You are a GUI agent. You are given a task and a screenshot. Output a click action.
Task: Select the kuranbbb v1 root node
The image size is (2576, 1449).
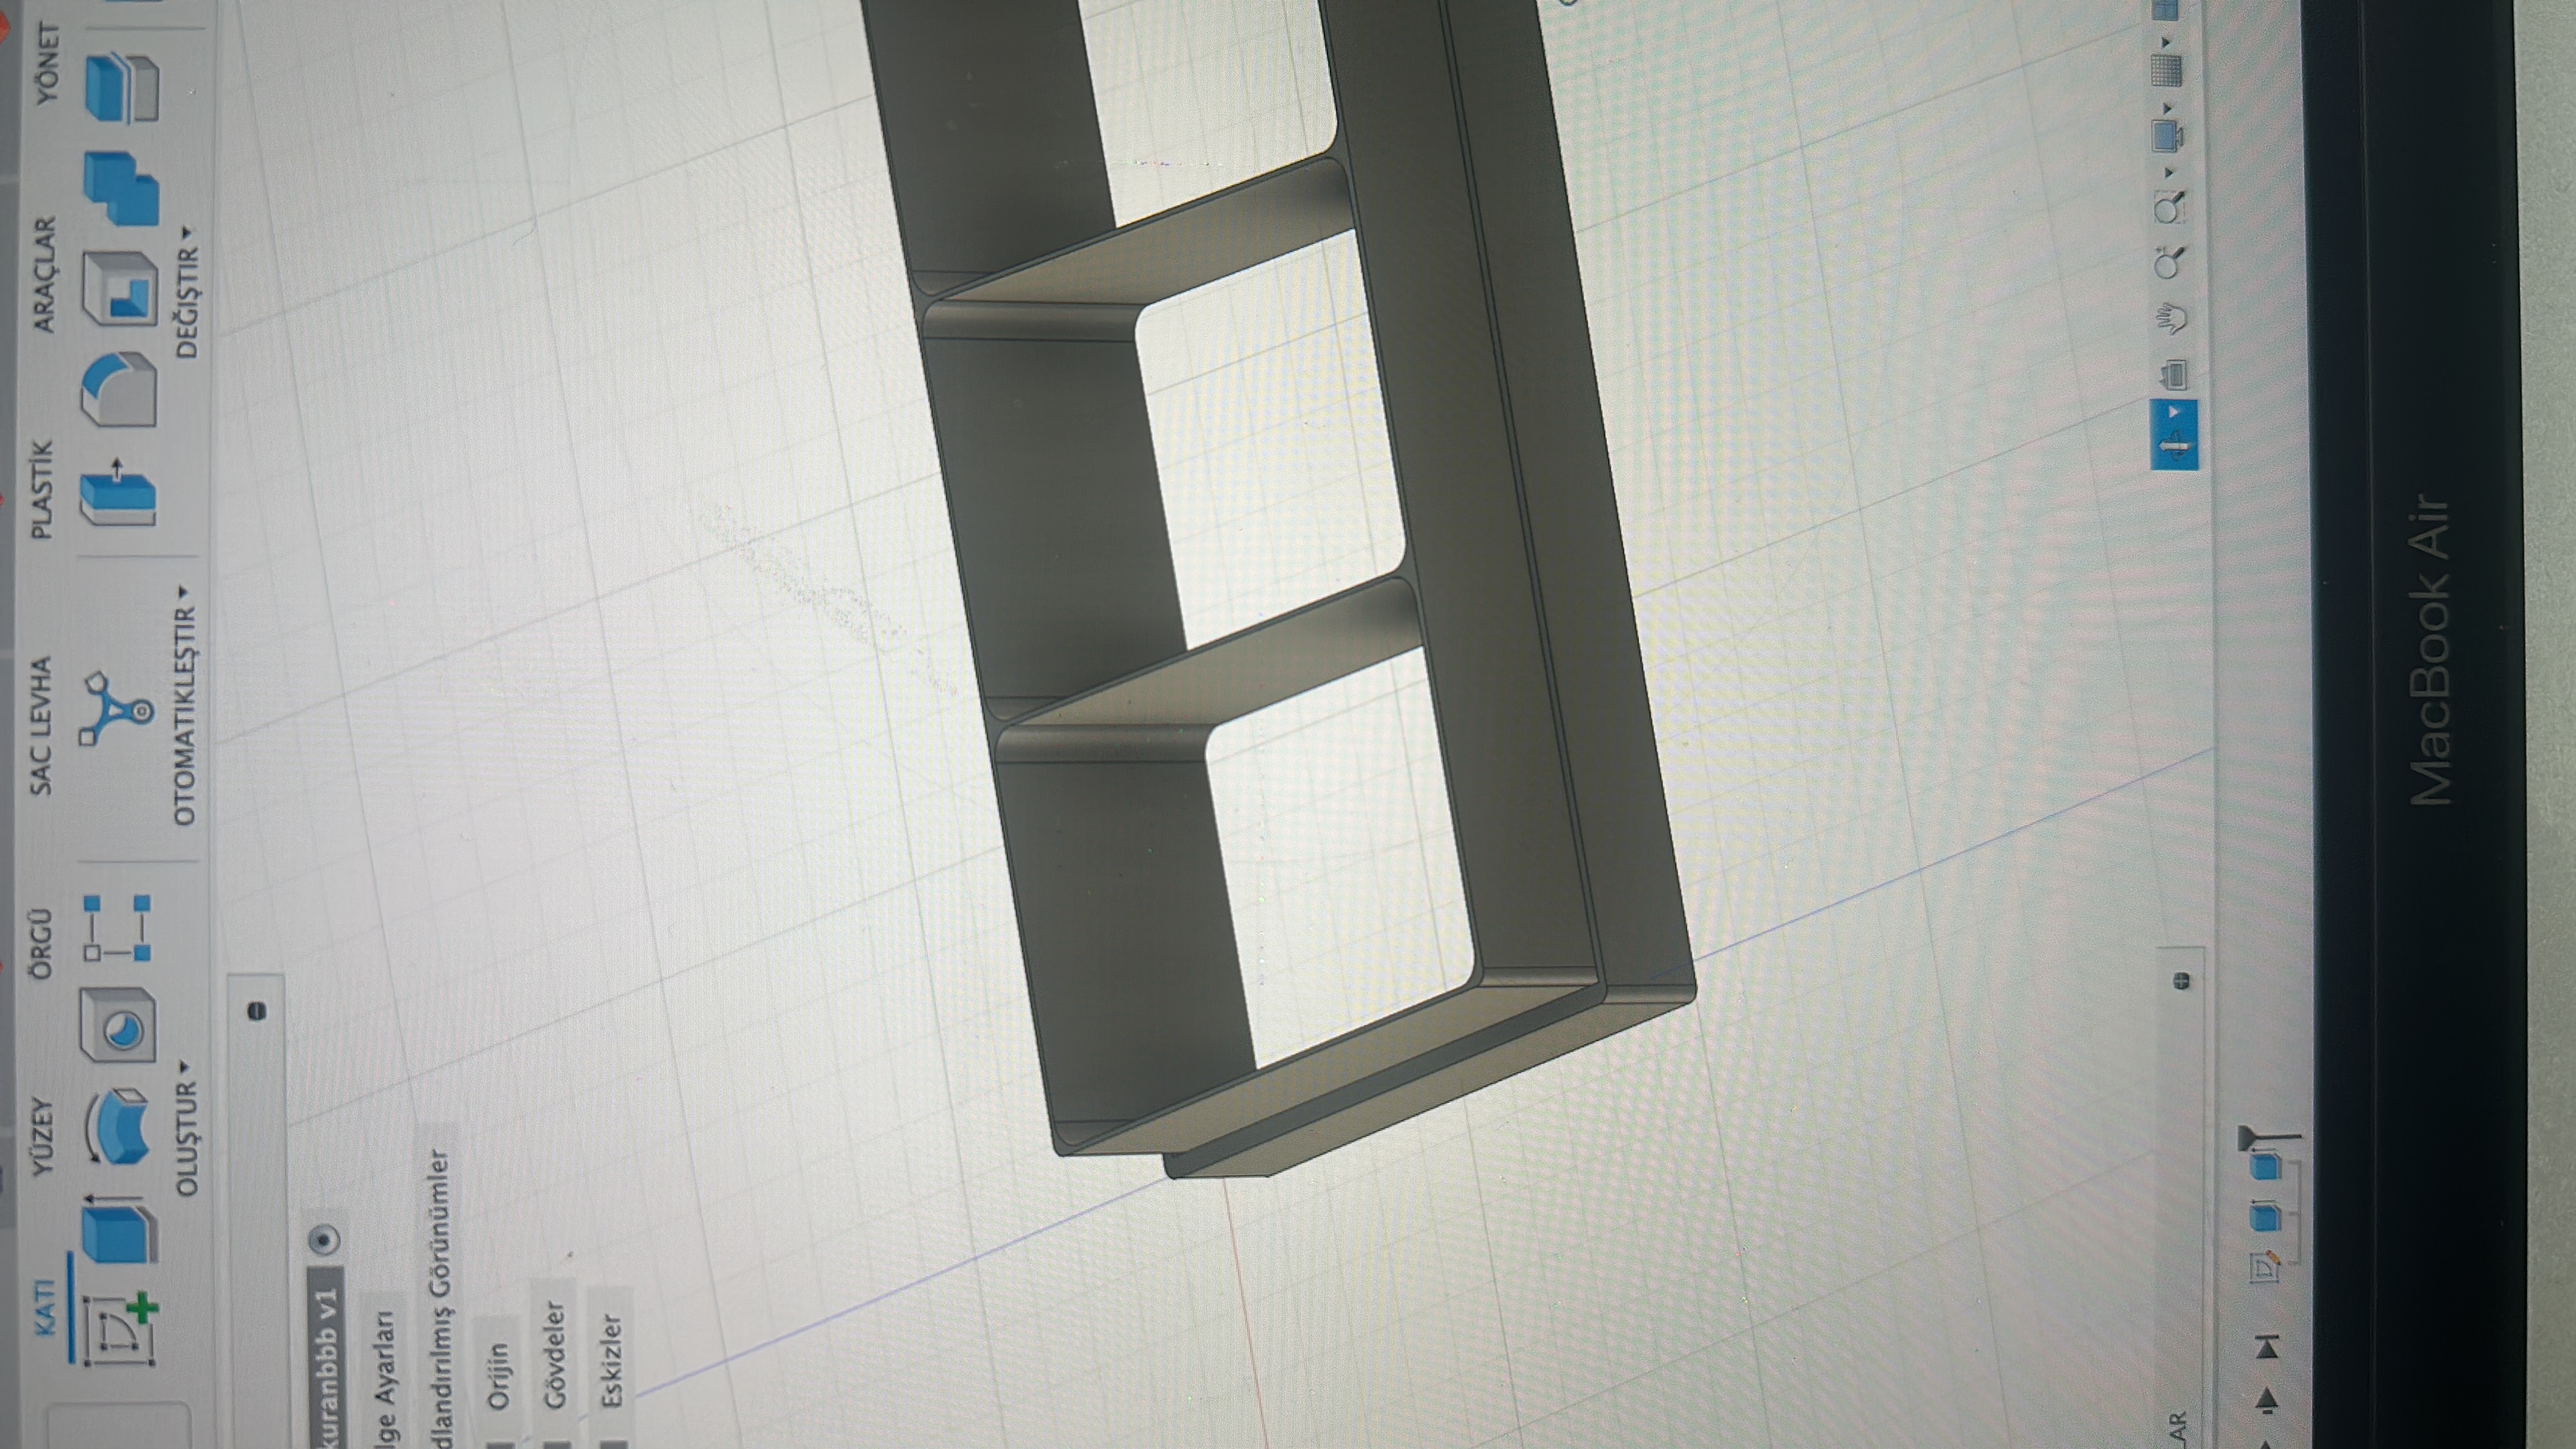[326, 1356]
